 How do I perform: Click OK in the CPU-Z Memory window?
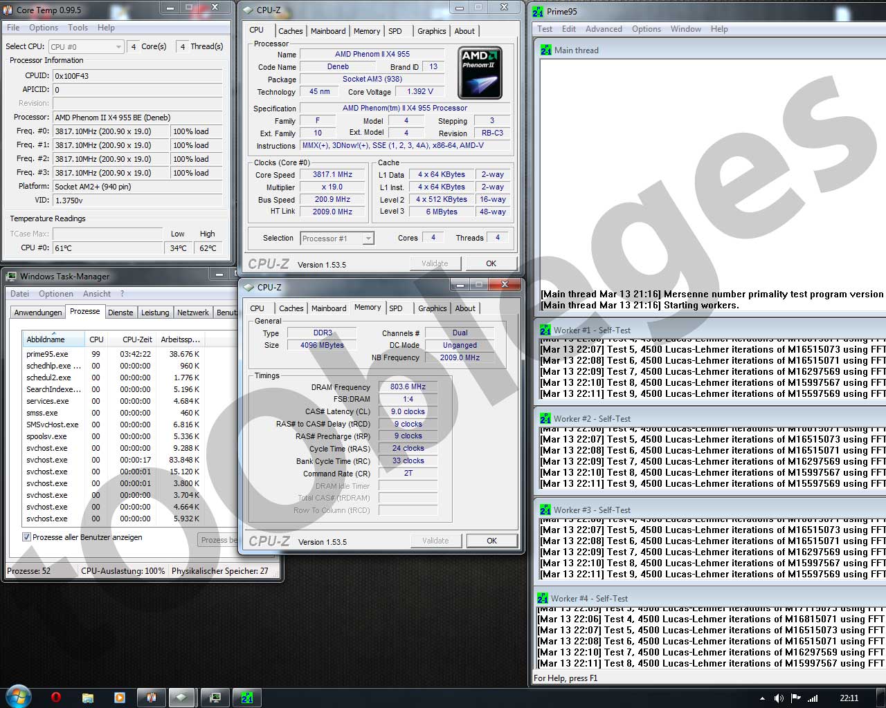(492, 541)
